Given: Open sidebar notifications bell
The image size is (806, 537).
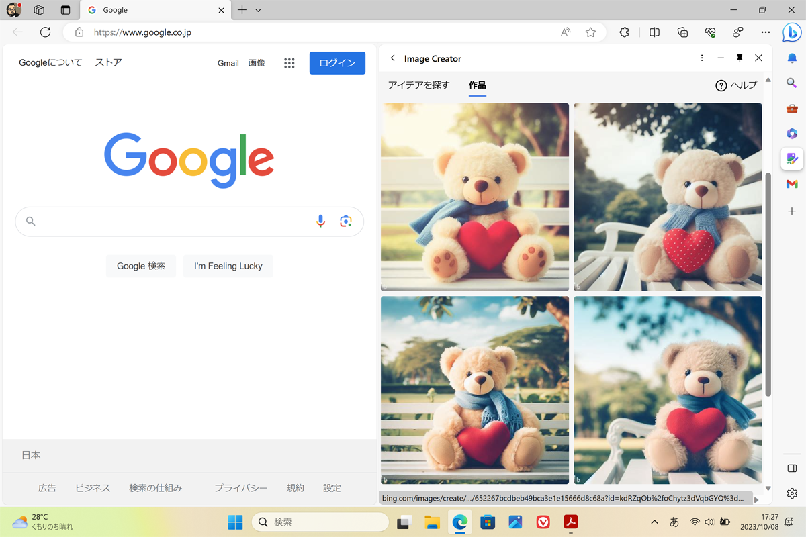Looking at the screenshot, I should coord(792,58).
